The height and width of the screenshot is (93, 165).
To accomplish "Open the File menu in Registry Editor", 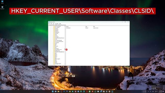I will [49, 24].
